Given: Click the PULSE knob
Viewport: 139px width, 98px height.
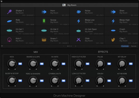Looking at the screenshot, I should 100,64.
